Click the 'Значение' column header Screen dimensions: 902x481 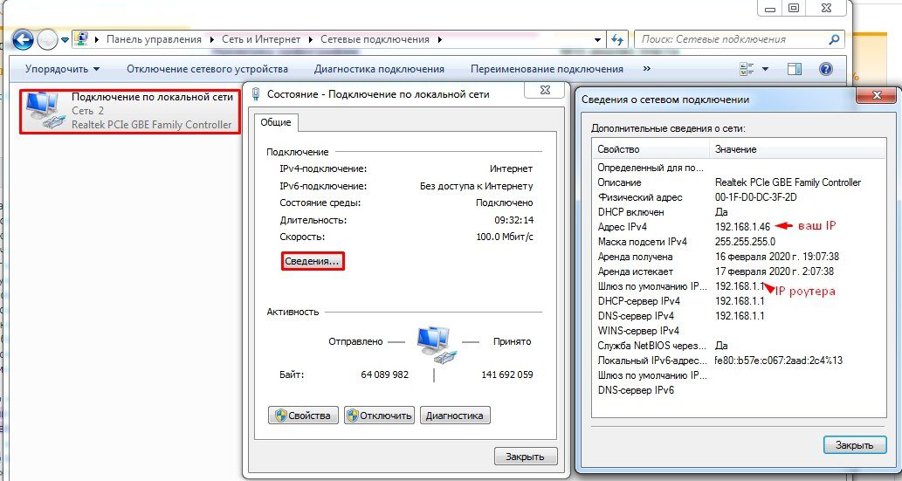click(x=798, y=149)
